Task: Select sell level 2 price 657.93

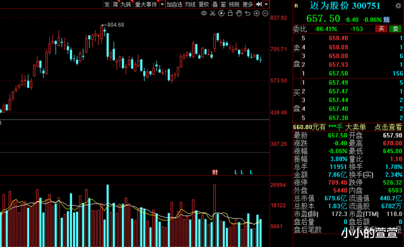Action: click(338, 64)
